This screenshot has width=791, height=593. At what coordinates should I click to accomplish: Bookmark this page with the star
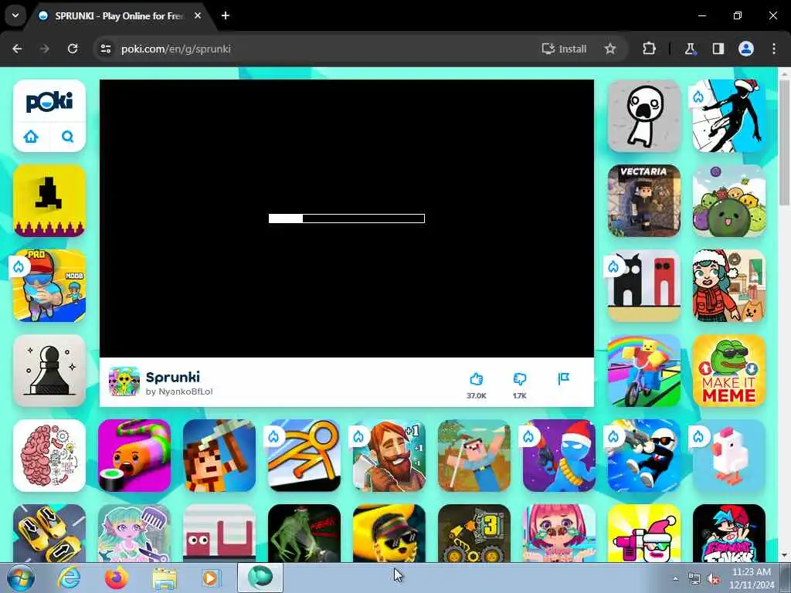(x=610, y=49)
